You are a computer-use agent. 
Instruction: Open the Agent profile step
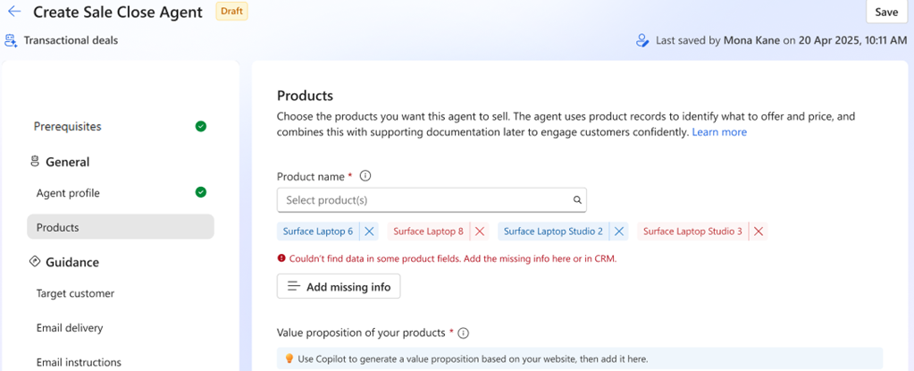click(68, 193)
